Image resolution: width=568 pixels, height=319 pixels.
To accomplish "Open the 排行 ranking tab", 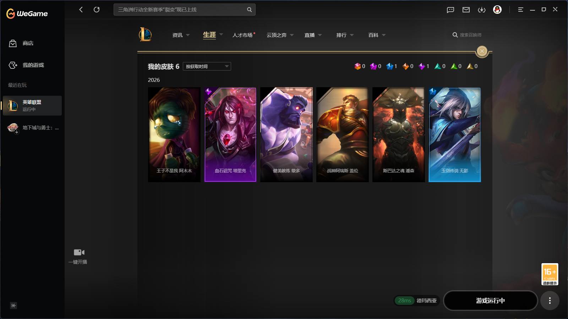I will (x=342, y=35).
